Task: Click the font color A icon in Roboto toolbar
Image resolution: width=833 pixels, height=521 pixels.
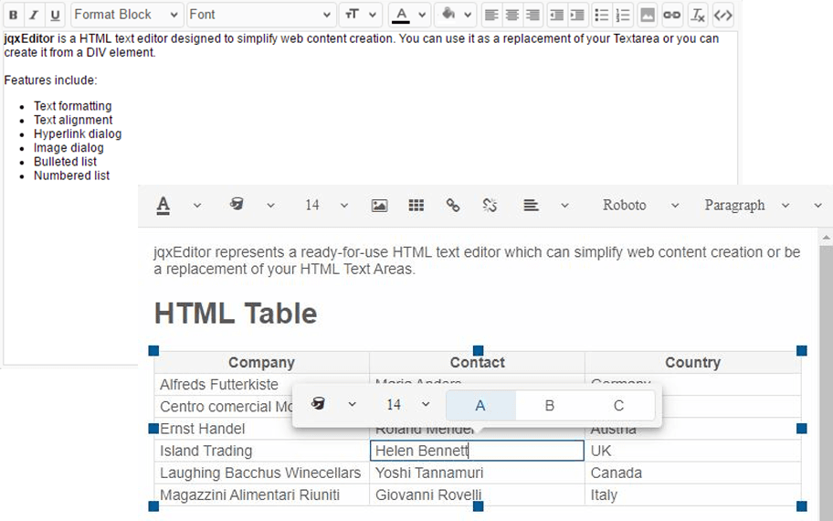Action: 163,206
